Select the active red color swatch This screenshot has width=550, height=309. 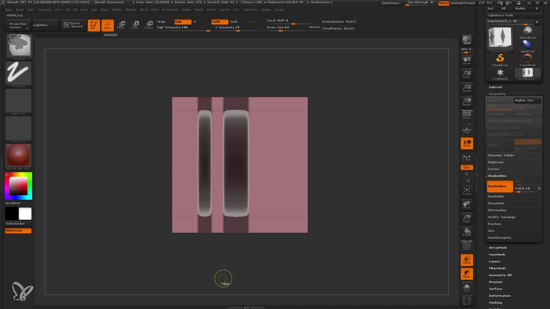(7, 174)
